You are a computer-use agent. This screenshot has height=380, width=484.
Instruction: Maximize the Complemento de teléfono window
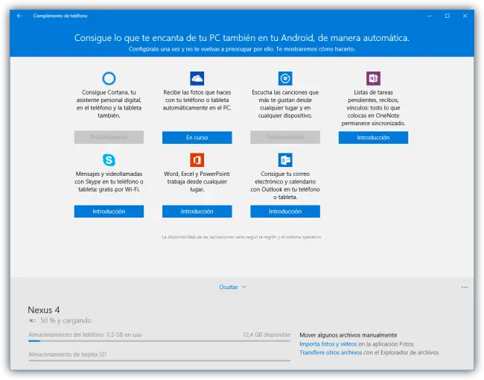[x=448, y=16]
